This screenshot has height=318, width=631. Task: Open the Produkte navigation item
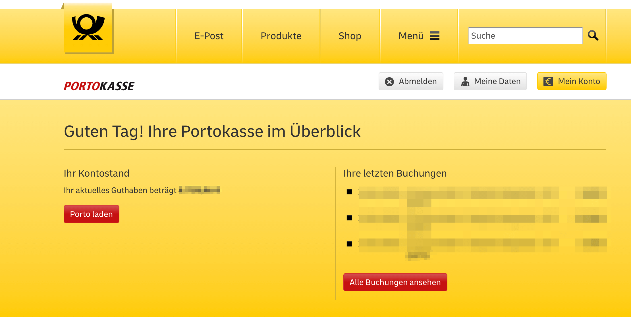click(281, 36)
